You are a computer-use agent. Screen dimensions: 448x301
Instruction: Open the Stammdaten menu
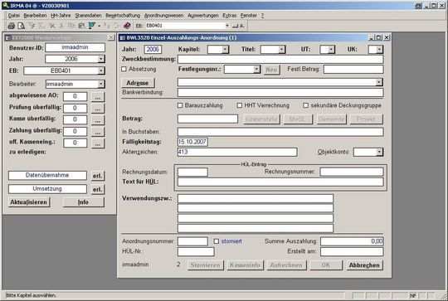coord(88,16)
